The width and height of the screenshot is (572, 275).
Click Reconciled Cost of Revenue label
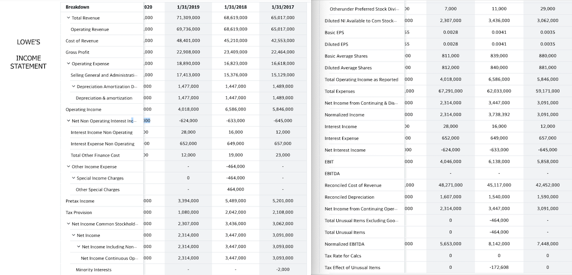(x=353, y=185)
